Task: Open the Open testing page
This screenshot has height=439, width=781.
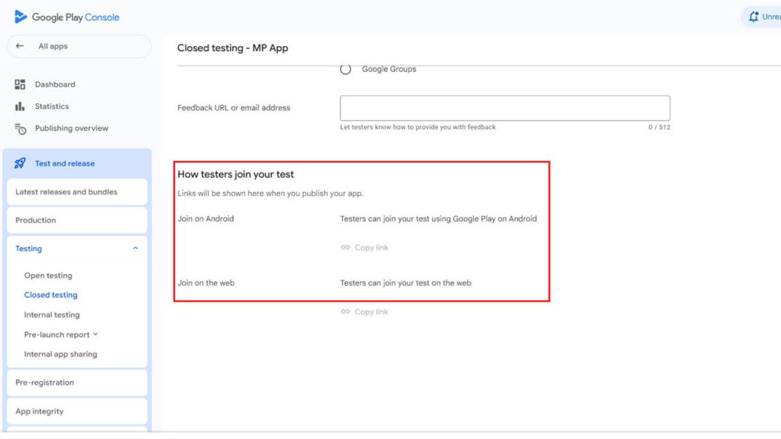Action: click(x=48, y=276)
